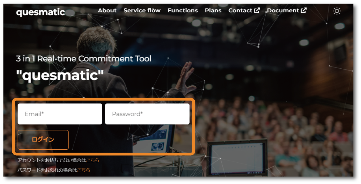
Task: Click the external-link icon beside Contact
Action: click(x=257, y=11)
